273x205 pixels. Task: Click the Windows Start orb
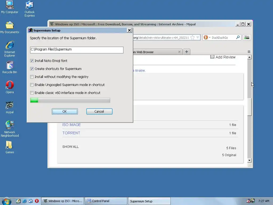pos(7,201)
